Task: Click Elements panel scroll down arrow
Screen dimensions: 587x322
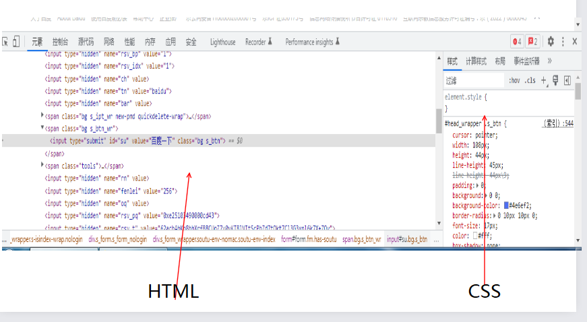Action: point(439,223)
